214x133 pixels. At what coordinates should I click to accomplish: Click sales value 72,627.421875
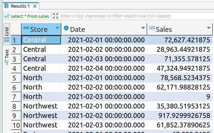pyautogui.click(x=180, y=40)
